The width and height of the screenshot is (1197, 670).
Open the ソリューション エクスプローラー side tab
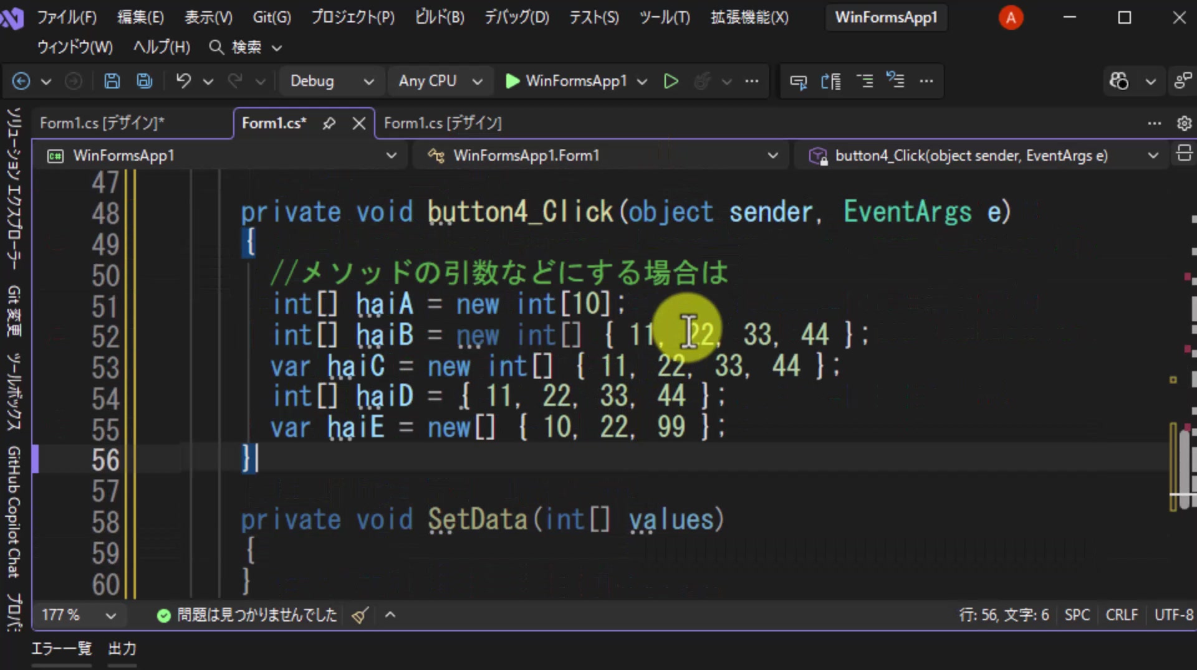[14, 189]
